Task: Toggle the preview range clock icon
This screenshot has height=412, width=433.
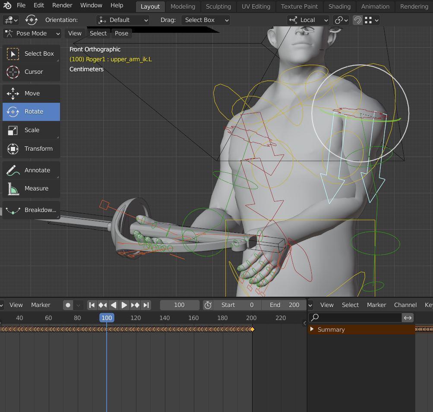Action: point(208,305)
